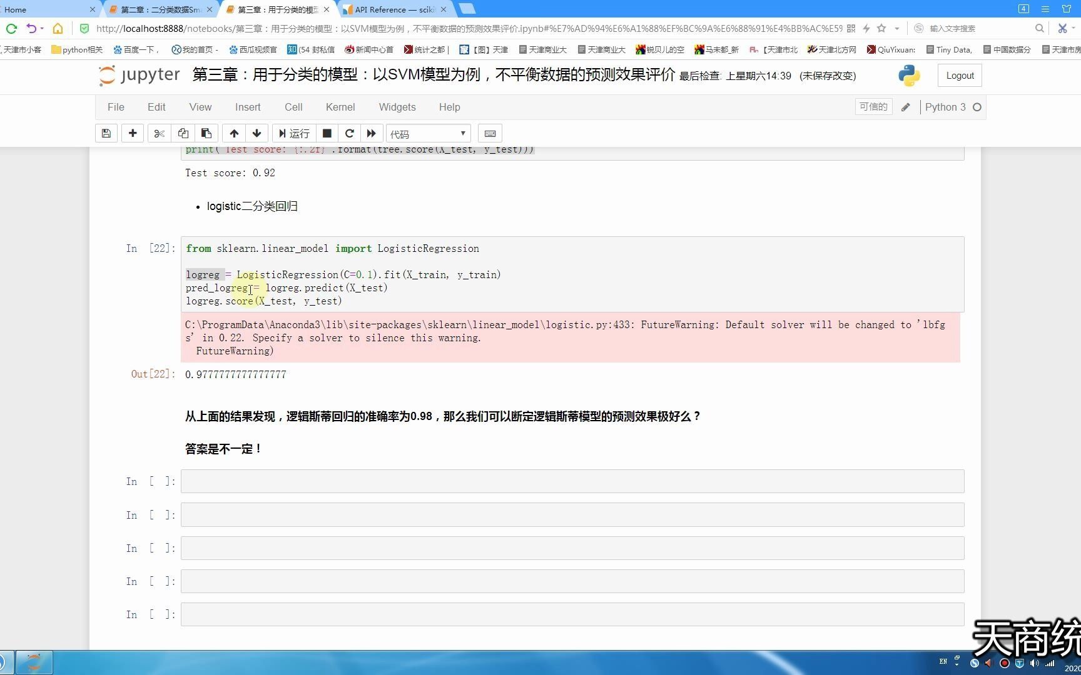Click the Logout button
Screen dimensions: 1081x675
pyautogui.click(x=960, y=76)
